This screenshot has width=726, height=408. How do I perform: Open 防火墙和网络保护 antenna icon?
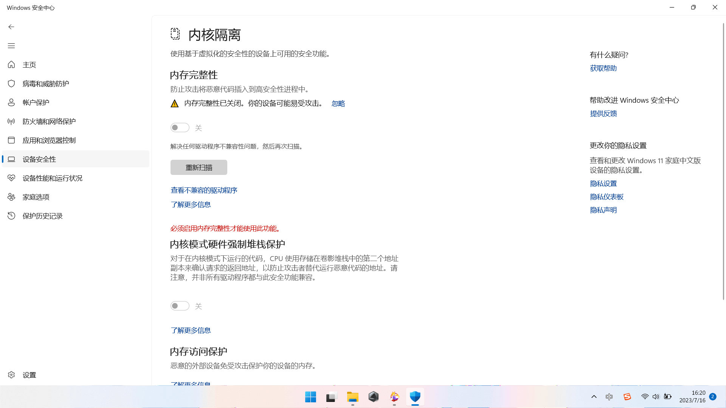11,121
